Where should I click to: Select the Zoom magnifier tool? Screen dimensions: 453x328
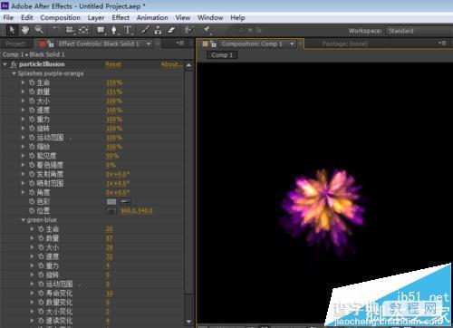pyautogui.click(x=39, y=30)
